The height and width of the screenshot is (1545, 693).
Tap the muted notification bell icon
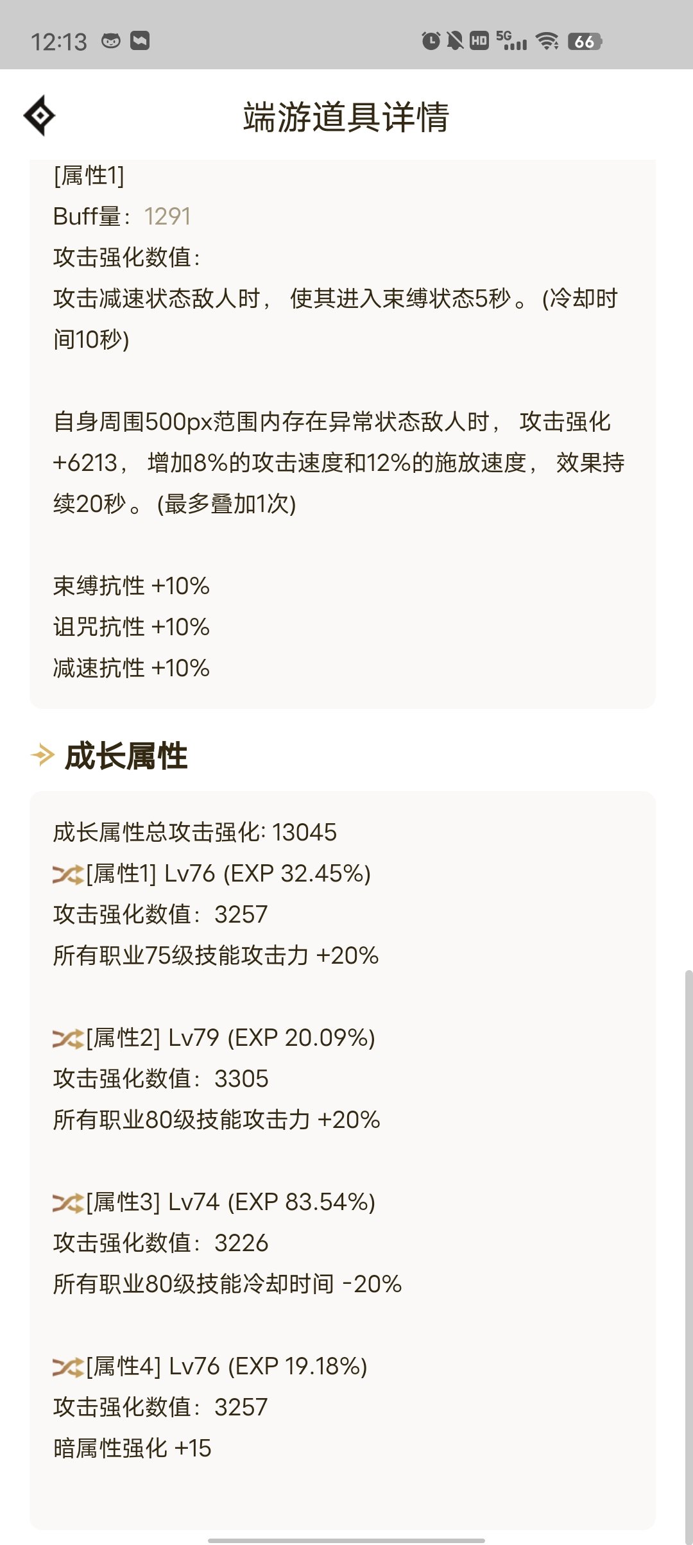[x=455, y=41]
